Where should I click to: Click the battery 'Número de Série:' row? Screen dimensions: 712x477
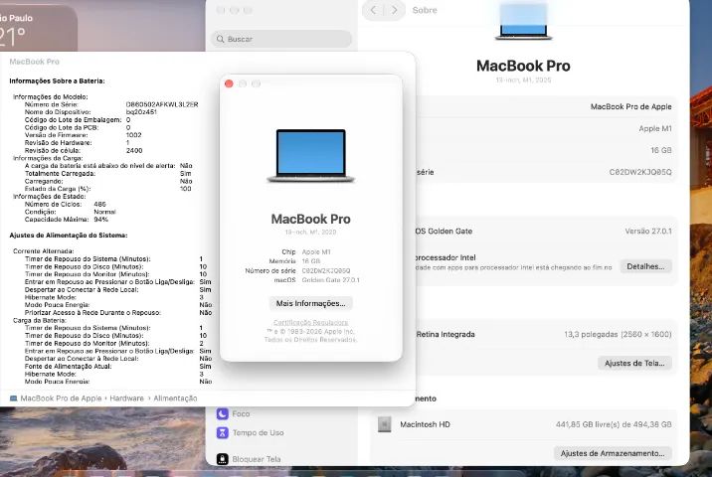(111, 104)
